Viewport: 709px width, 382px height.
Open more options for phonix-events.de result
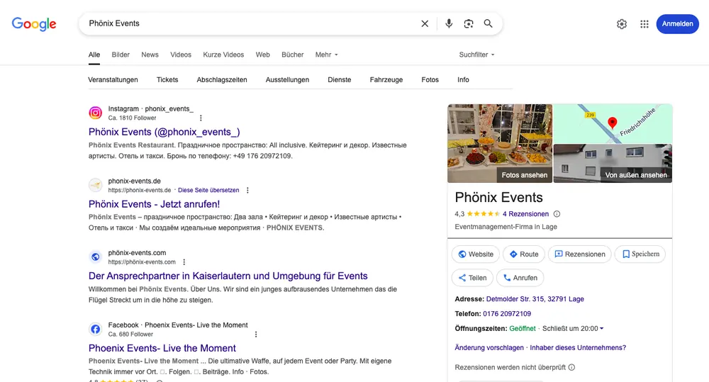click(x=247, y=191)
